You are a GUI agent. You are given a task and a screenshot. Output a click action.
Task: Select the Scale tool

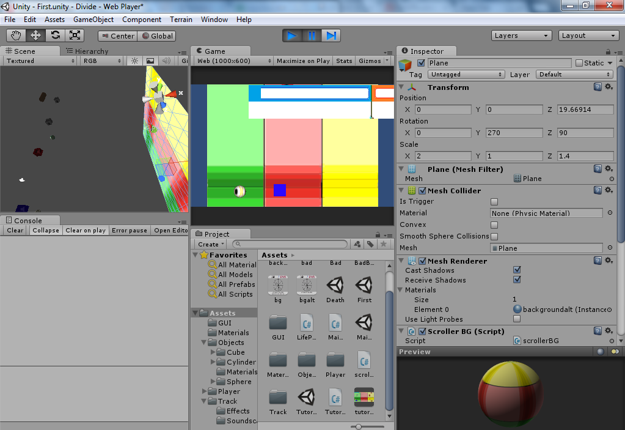click(x=75, y=35)
